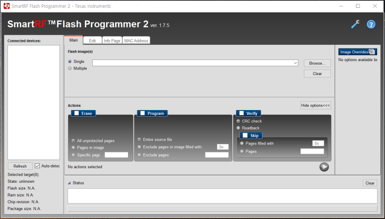Maximize the SmartRF Flash Programmer window
The height and width of the screenshot is (219, 385).
[x=358, y=6]
